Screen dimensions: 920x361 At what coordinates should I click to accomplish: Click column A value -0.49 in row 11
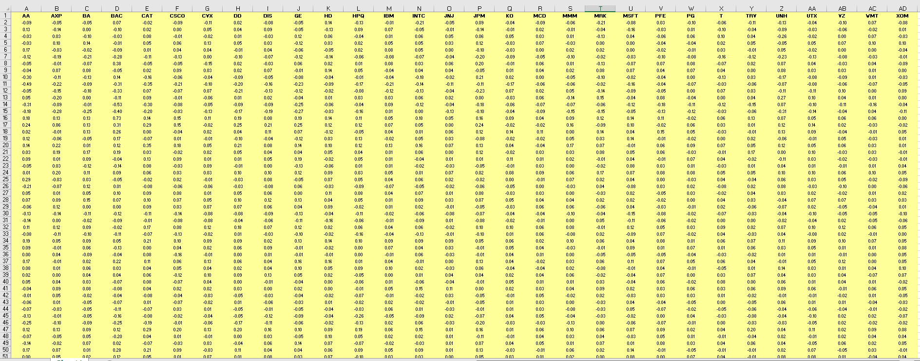(x=26, y=84)
